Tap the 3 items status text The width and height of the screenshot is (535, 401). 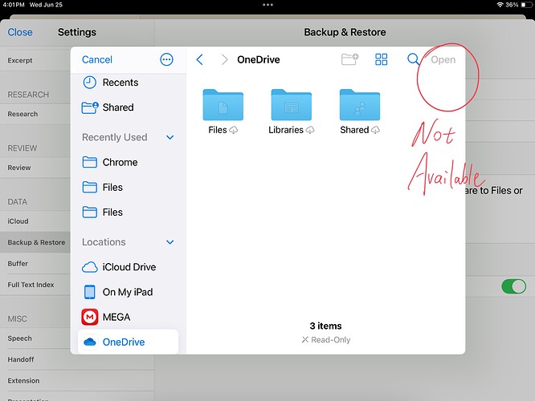[325, 326]
